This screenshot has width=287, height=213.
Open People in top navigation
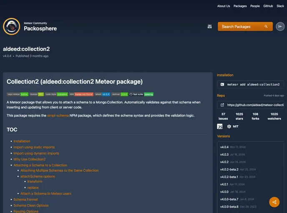[255, 6]
